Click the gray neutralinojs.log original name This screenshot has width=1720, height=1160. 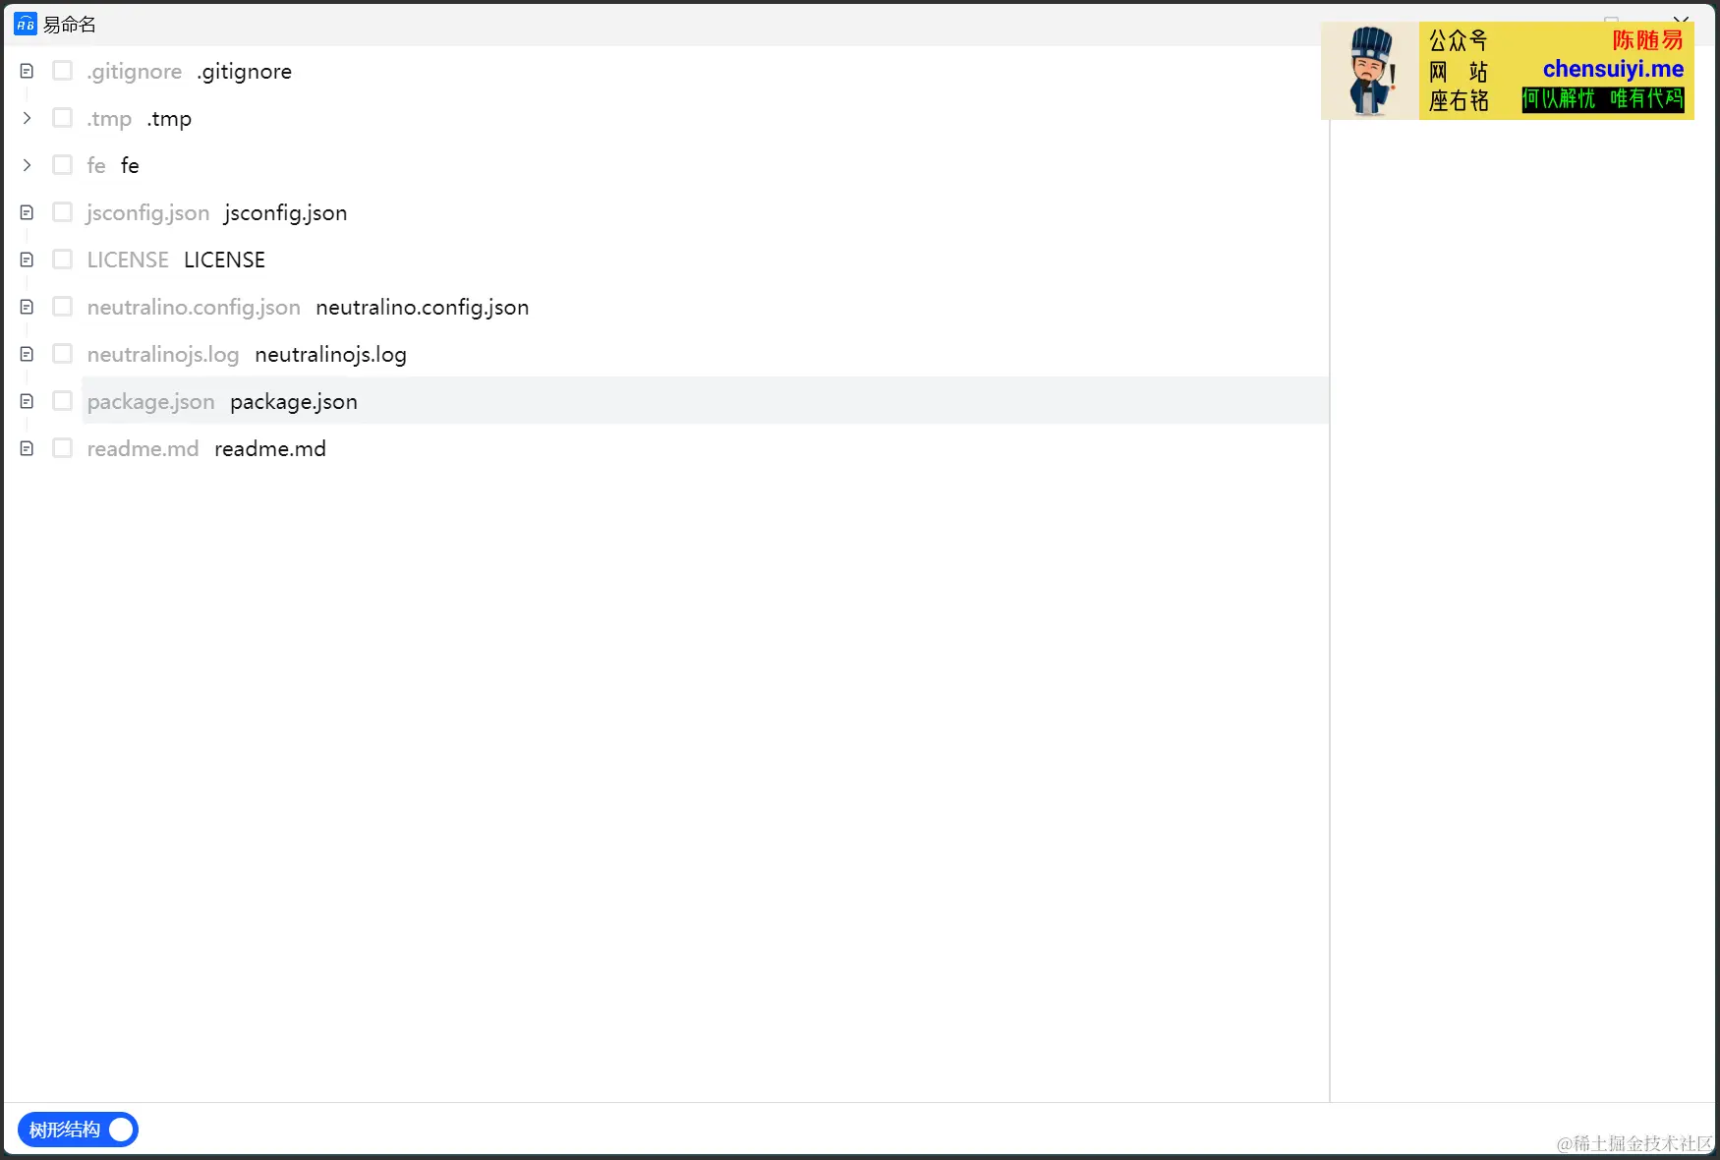pyautogui.click(x=163, y=355)
